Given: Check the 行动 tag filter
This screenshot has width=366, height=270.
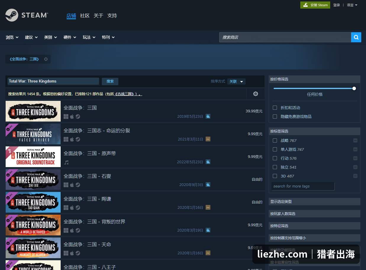Looking at the screenshot, I should pos(275,158).
